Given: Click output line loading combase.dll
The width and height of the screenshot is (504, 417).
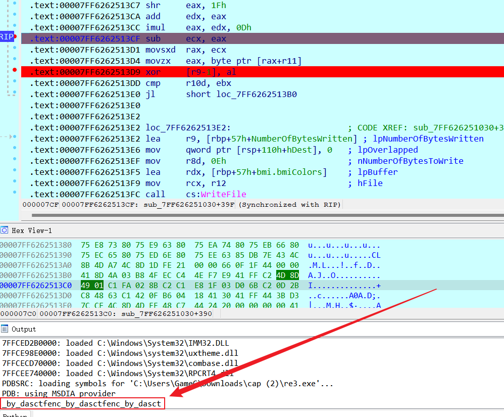Looking at the screenshot, I should coord(120,363).
